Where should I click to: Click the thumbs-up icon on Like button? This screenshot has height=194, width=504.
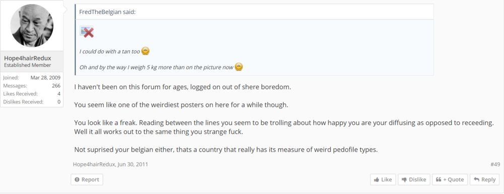(376, 179)
